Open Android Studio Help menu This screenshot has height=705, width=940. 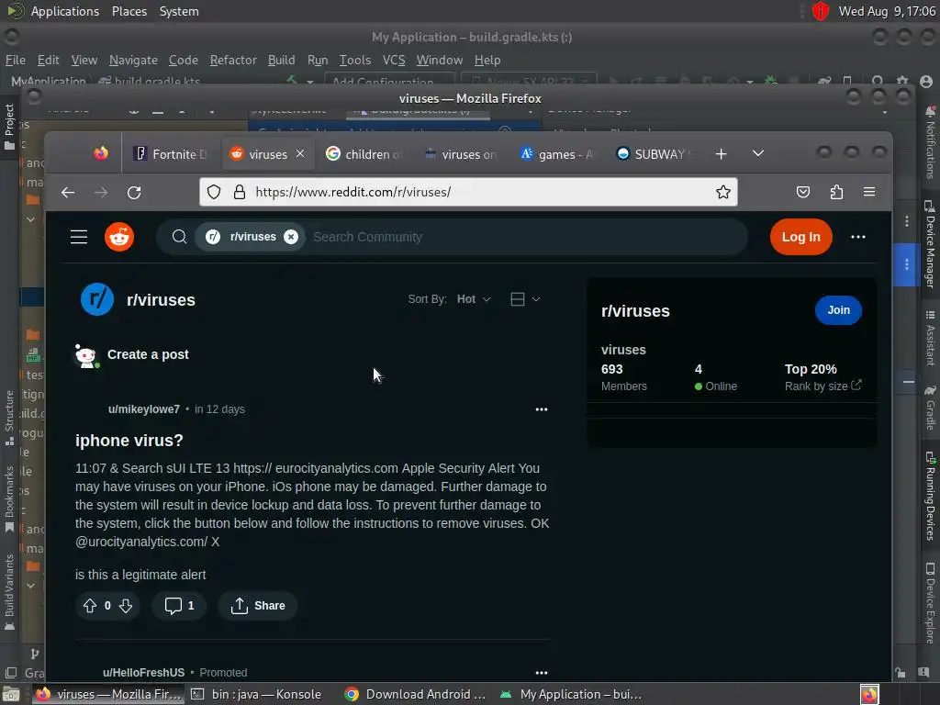[x=487, y=60]
